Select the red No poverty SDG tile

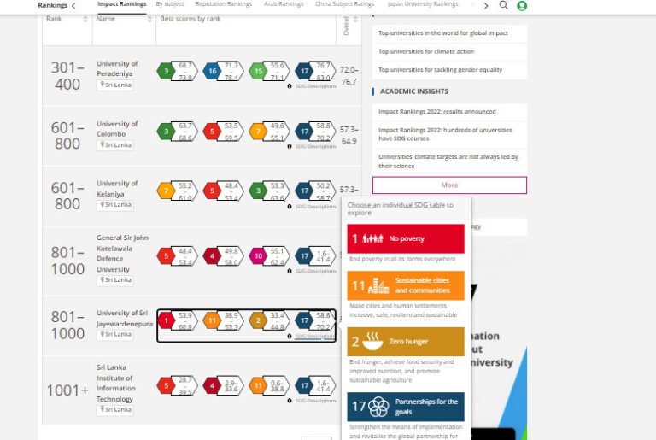tap(406, 238)
